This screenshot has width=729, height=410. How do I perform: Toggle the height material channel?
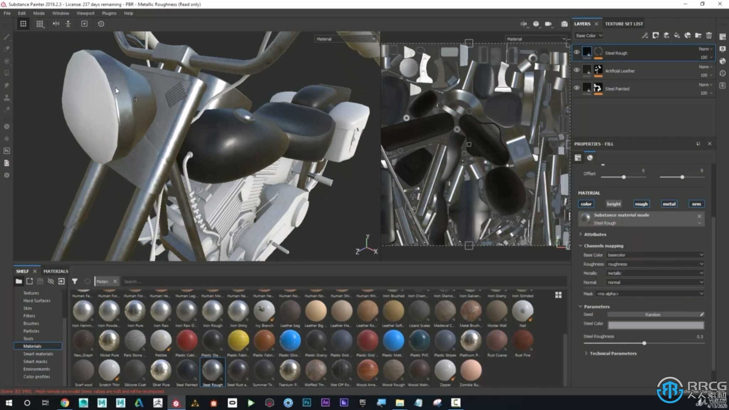click(x=614, y=204)
